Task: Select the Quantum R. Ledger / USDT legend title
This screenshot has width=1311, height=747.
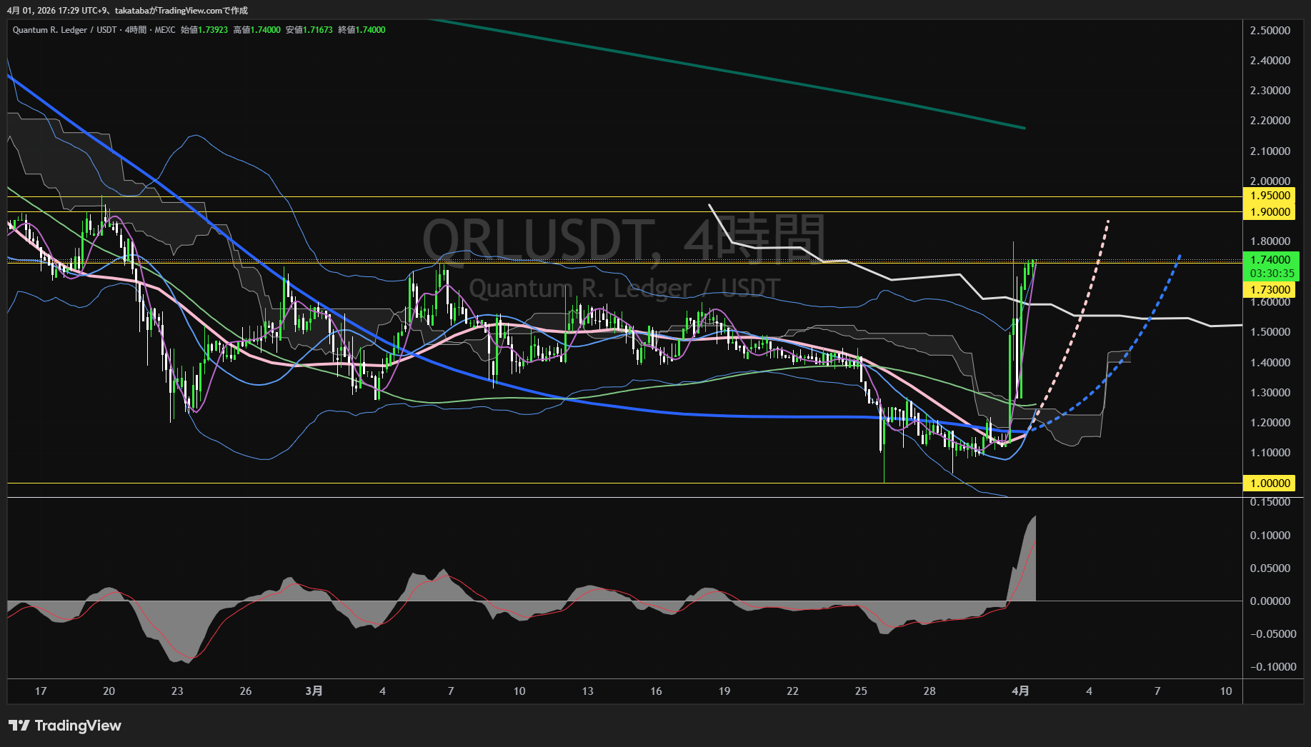Action: click(64, 30)
